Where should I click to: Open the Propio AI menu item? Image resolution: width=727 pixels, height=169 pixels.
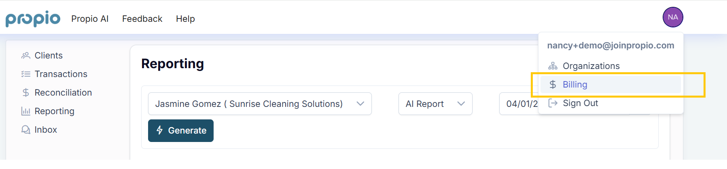pos(90,19)
